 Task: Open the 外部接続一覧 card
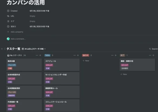click(24, 105)
